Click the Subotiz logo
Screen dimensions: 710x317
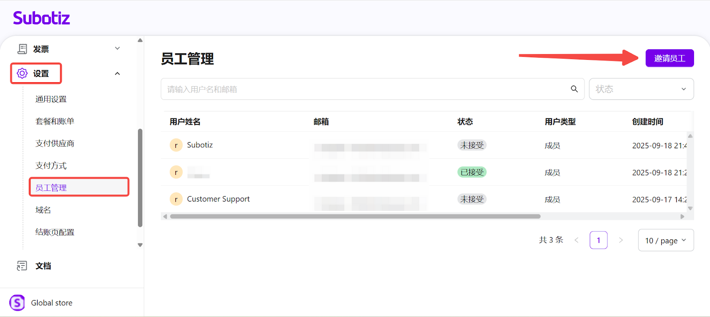pyautogui.click(x=41, y=18)
